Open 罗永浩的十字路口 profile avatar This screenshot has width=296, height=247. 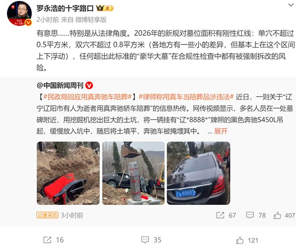19,13
